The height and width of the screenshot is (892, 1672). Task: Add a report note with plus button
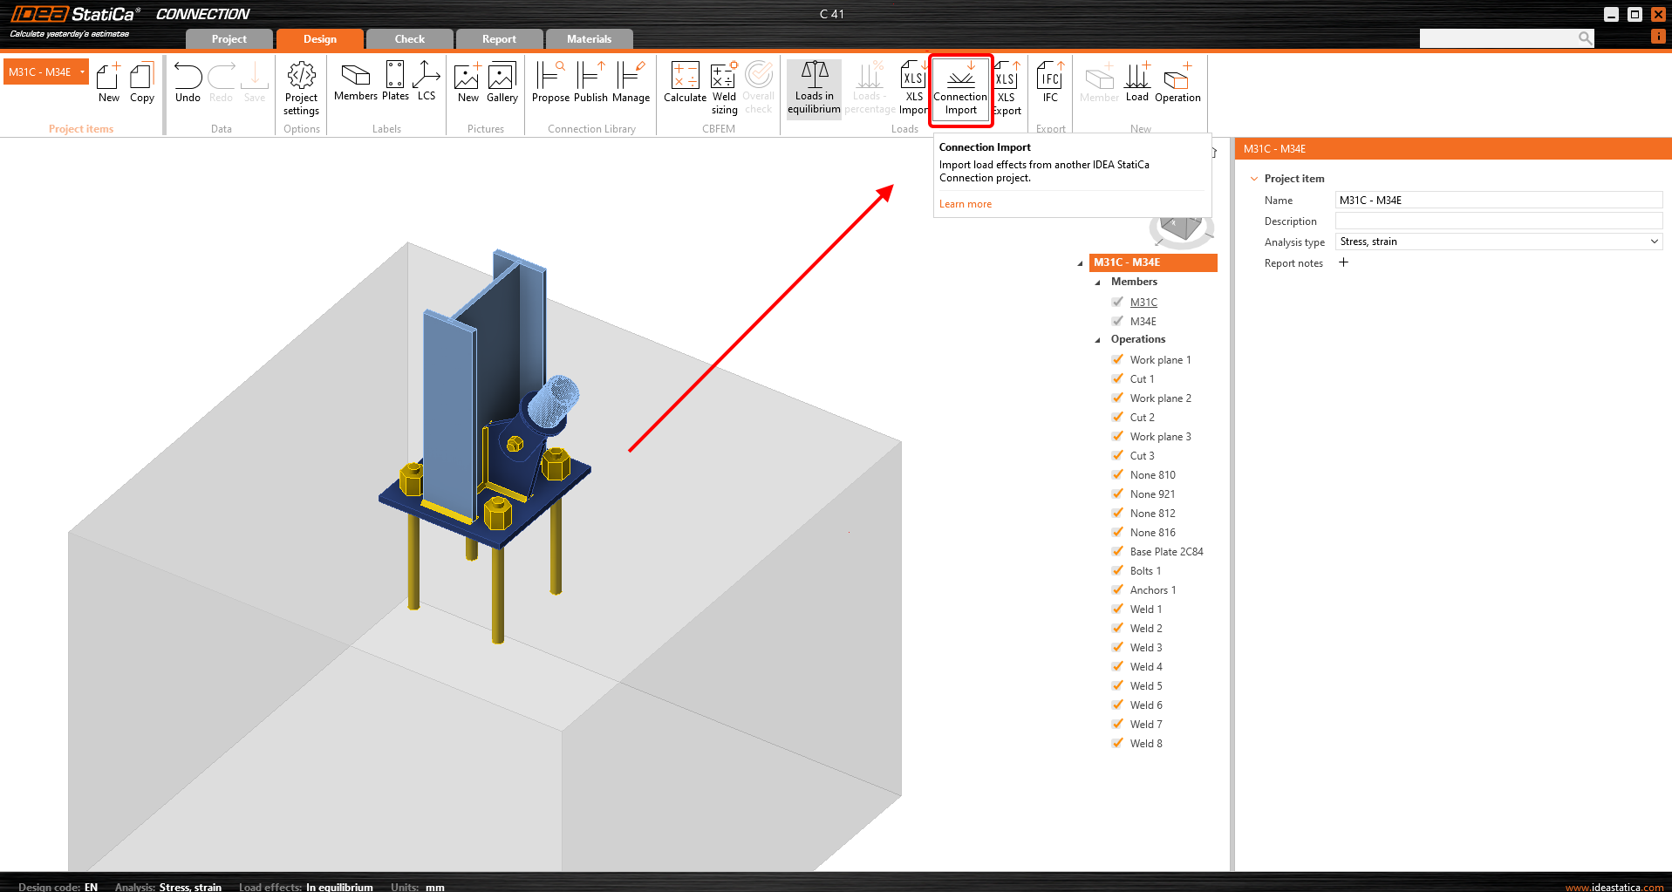click(x=1343, y=262)
